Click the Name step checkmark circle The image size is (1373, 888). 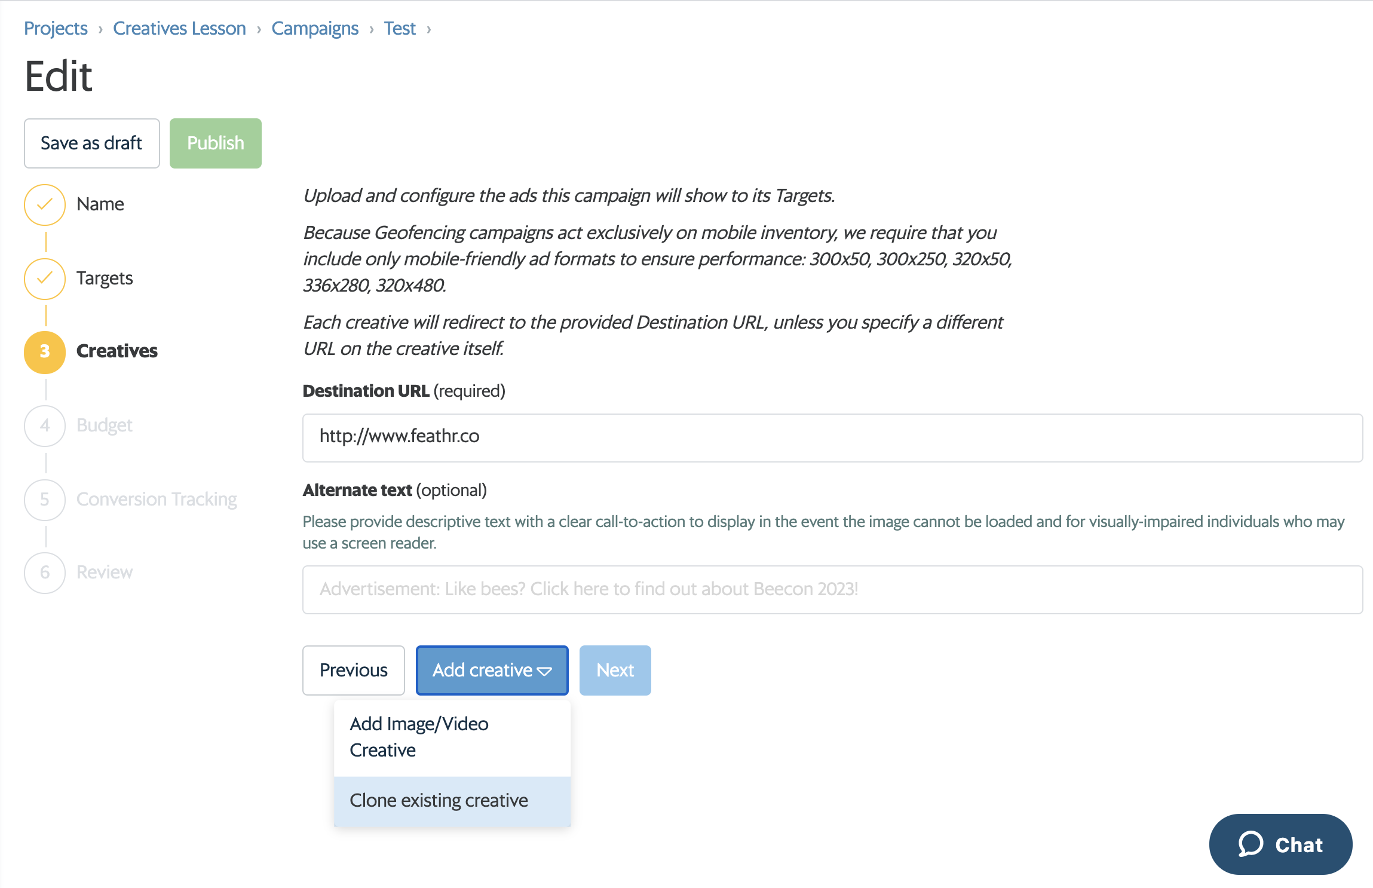[45, 204]
